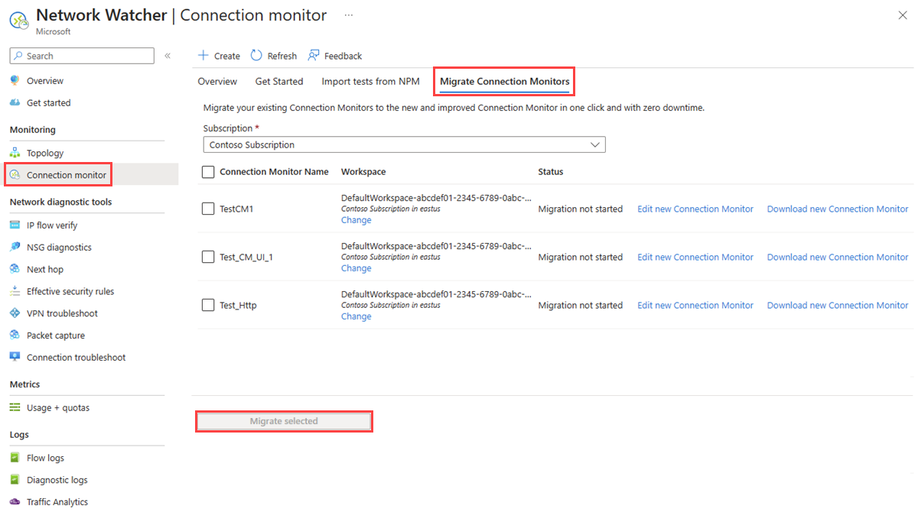Click the Packet capture icon
This screenshot has width=918, height=512.
tap(15, 335)
